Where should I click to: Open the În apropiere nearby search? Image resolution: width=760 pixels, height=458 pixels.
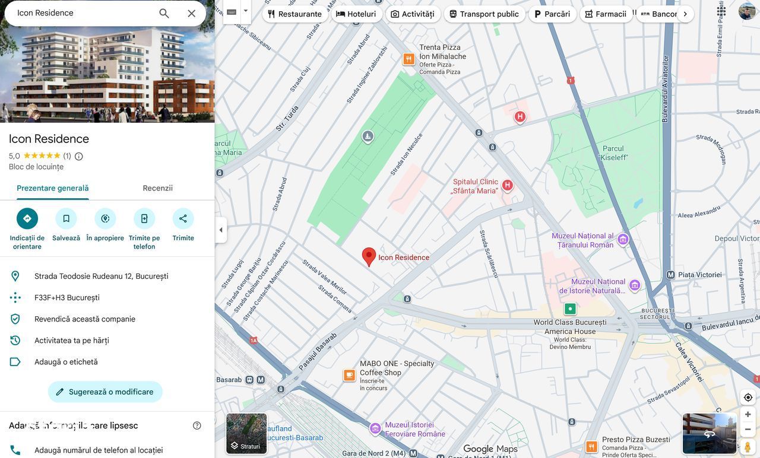coord(105,219)
